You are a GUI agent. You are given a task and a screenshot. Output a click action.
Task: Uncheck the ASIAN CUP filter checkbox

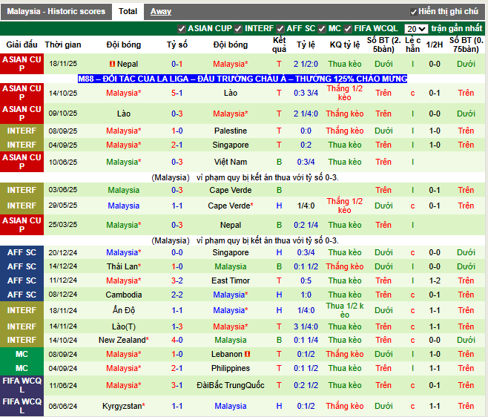click(182, 29)
